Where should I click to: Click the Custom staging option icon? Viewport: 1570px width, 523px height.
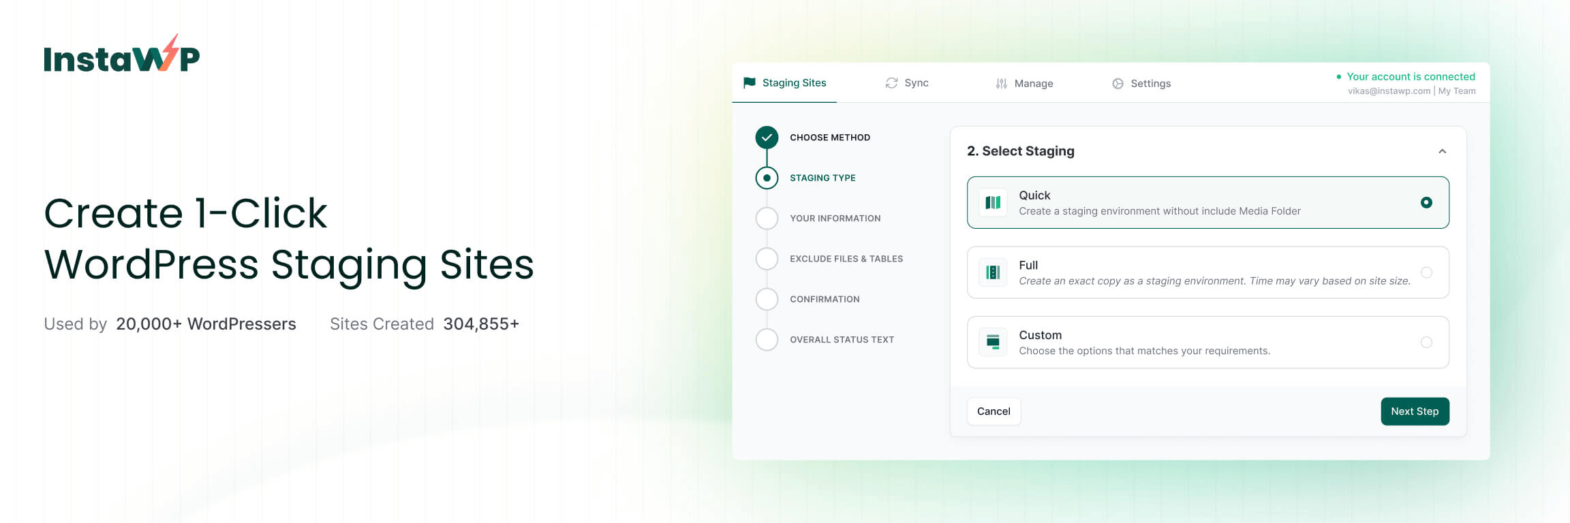coord(993,343)
